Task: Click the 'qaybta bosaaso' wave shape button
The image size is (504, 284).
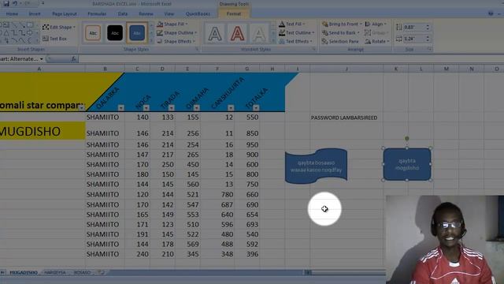Action: [x=316, y=166]
